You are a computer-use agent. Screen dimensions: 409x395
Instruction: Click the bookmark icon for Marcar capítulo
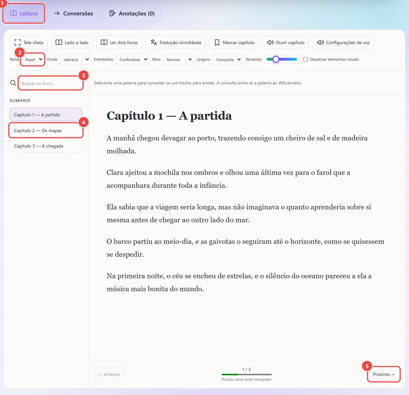click(x=217, y=43)
